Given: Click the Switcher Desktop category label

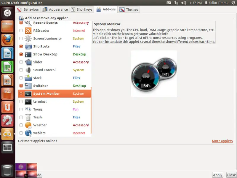Looking at the screenshot, I should click(79, 86).
